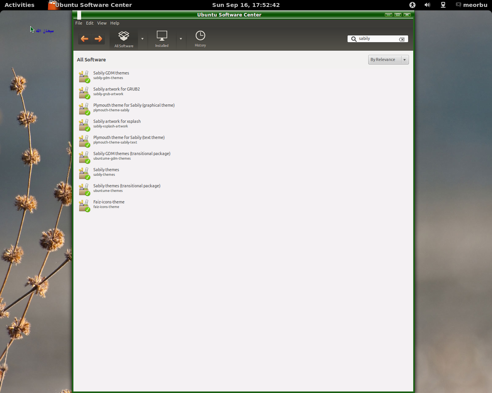Click the Sabily themes package icon

click(x=84, y=173)
